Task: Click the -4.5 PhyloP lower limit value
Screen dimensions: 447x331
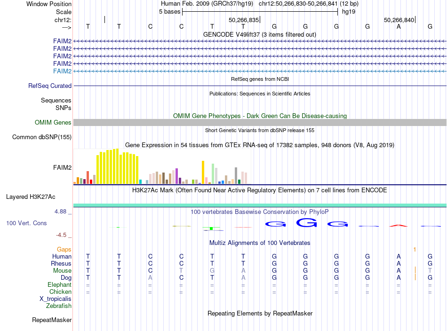Action: pyautogui.click(x=61, y=235)
